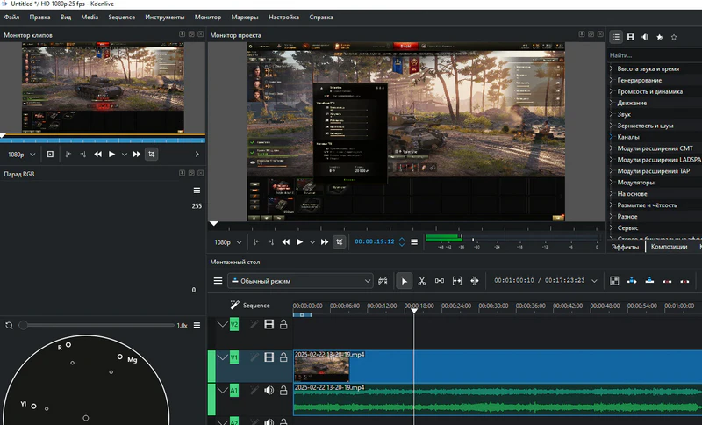This screenshot has height=425, width=702.
Task: Mute audio track A1
Action: 269,391
